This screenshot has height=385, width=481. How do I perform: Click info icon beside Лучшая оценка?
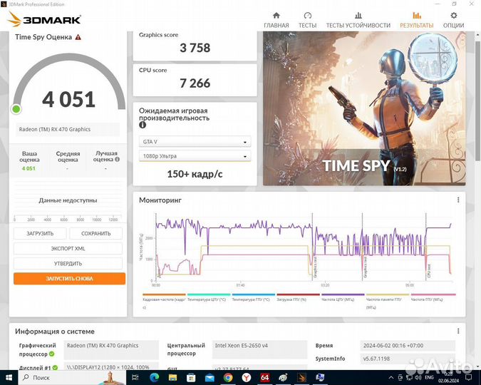point(117,159)
